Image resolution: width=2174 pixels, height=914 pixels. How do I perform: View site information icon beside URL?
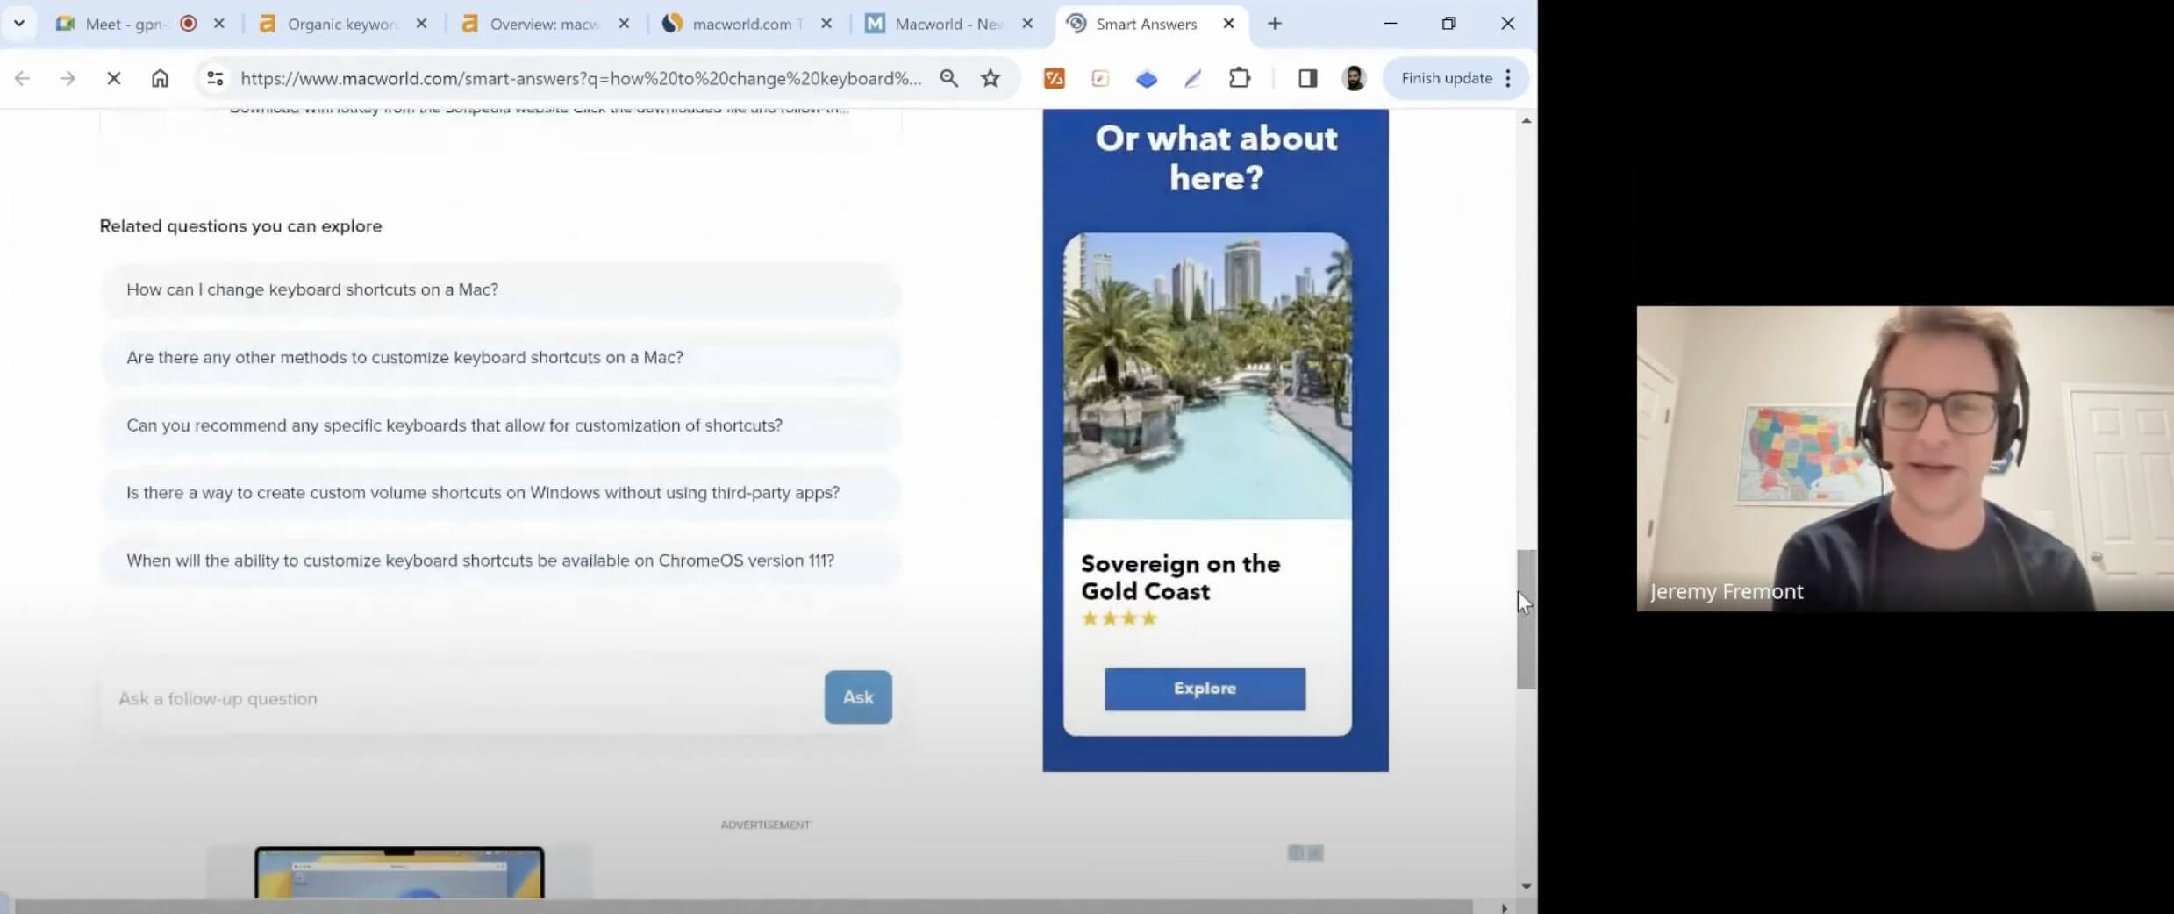(215, 78)
